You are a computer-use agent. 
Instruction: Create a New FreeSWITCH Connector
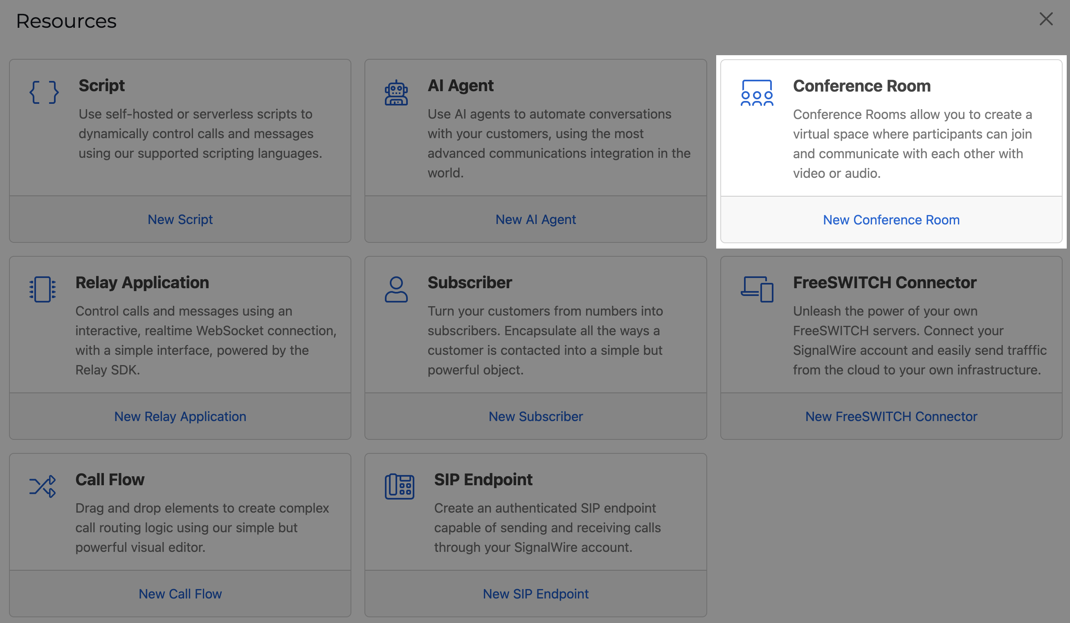(x=891, y=416)
